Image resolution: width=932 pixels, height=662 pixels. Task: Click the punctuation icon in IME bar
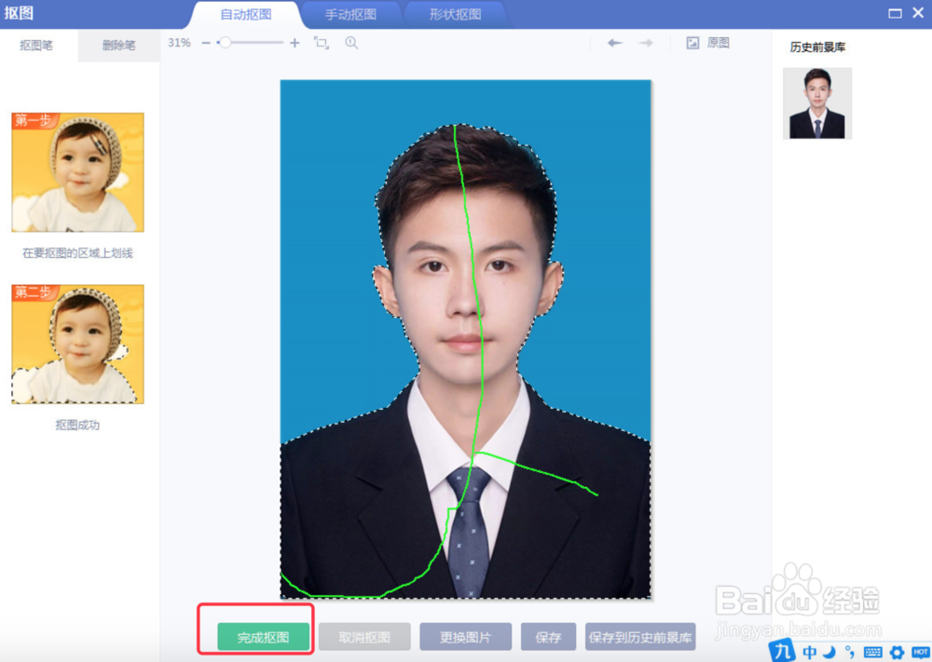[x=850, y=652]
